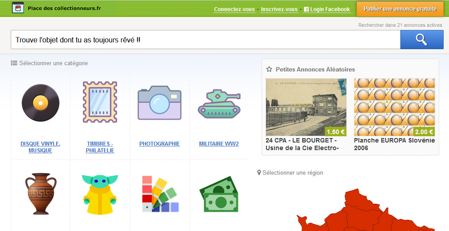
Task: Open the Le Bourget postcard thumbnail
Action: (306, 107)
